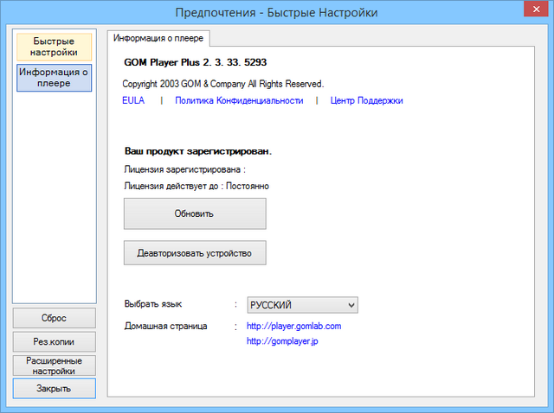Viewport: 554px width, 413px height.
Task: Open the EULA link
Action: 133,100
